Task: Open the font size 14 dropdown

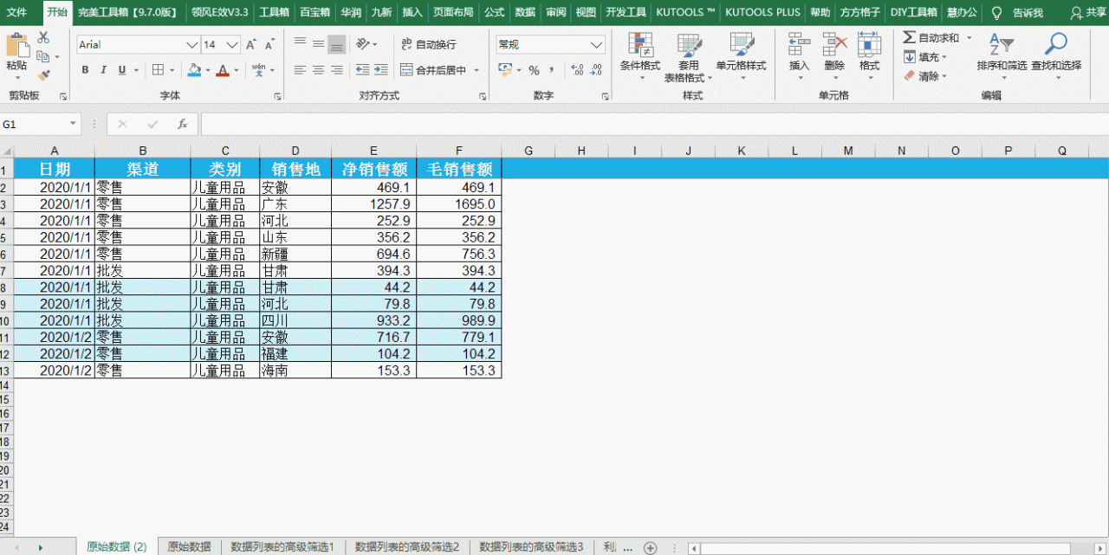Action: point(232,45)
